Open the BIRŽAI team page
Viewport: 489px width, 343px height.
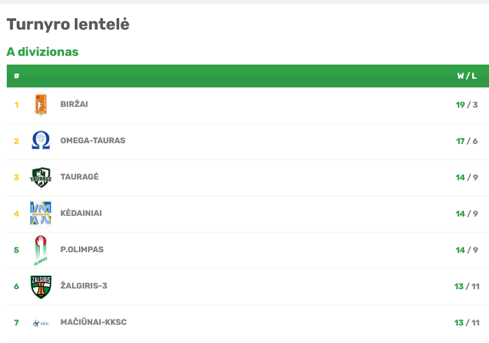[x=74, y=104]
